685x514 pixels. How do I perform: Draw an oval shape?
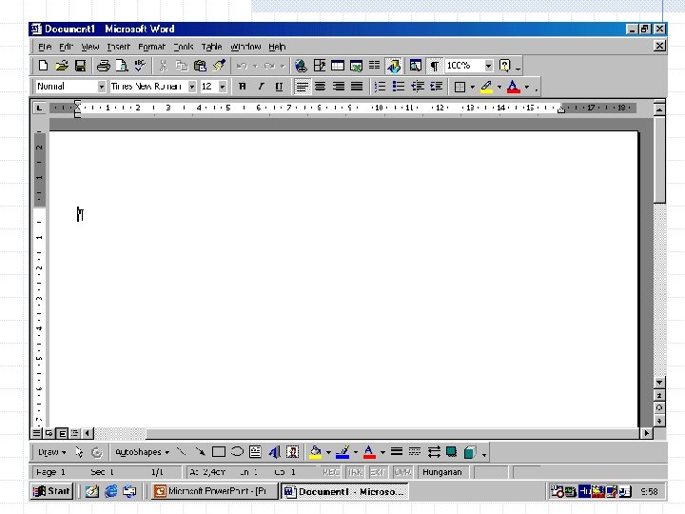pos(237,452)
